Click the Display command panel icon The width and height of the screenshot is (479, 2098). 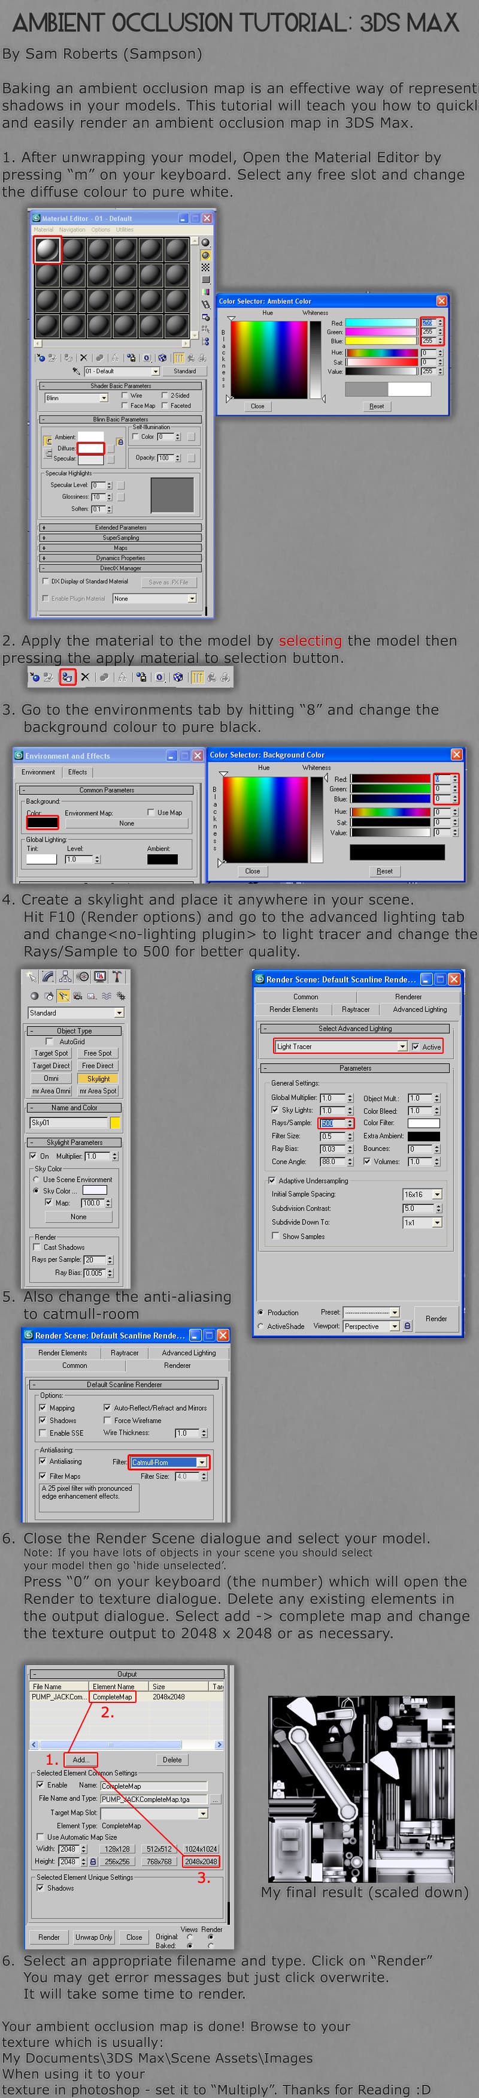100,976
